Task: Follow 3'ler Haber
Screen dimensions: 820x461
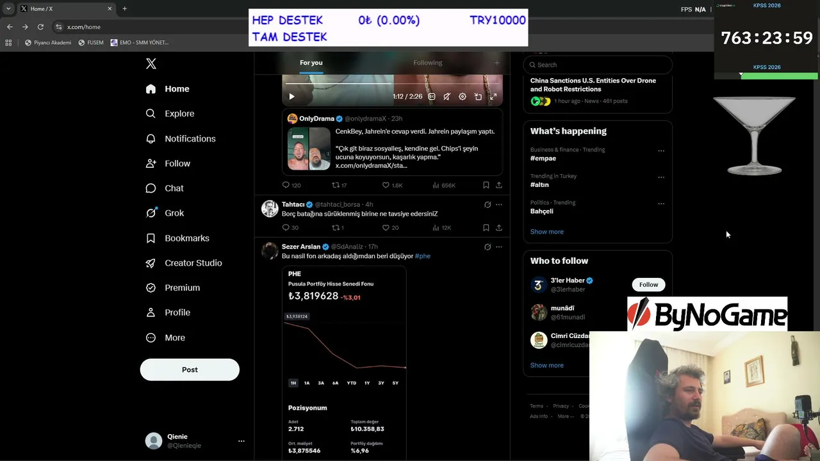Action: tap(648, 285)
